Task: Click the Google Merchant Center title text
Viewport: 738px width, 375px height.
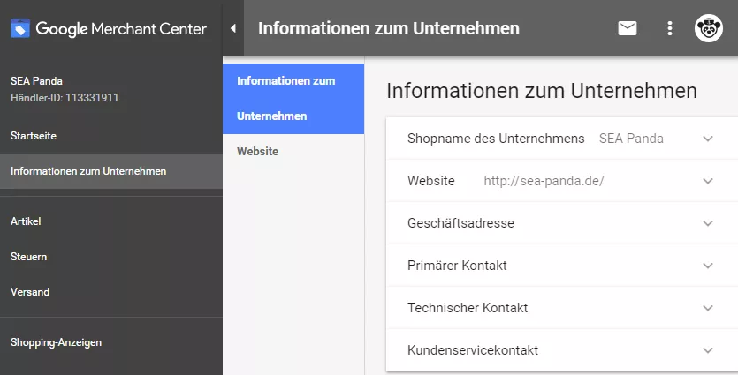Action: tap(121, 28)
